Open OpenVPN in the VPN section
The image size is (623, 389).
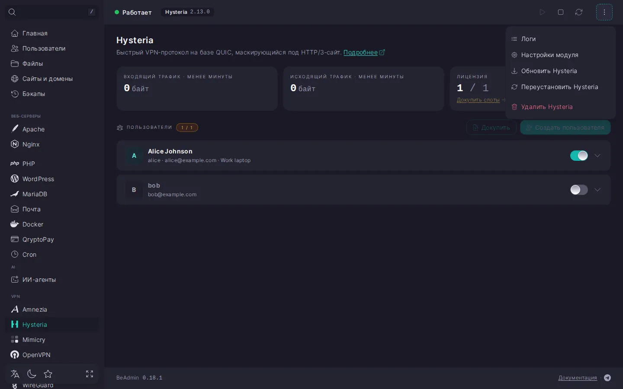coord(52,355)
